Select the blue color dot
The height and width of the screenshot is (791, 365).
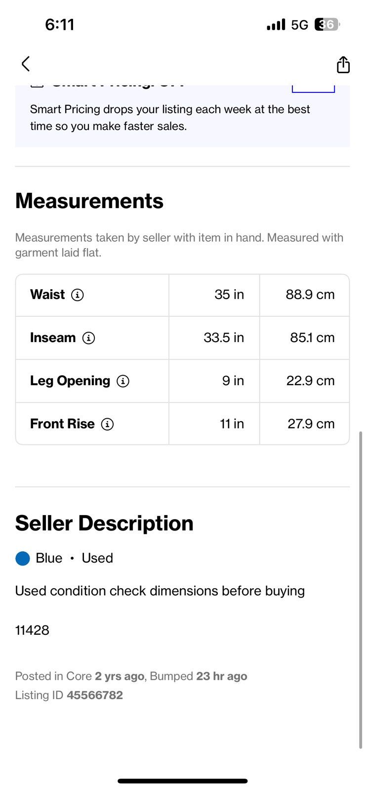tap(23, 559)
